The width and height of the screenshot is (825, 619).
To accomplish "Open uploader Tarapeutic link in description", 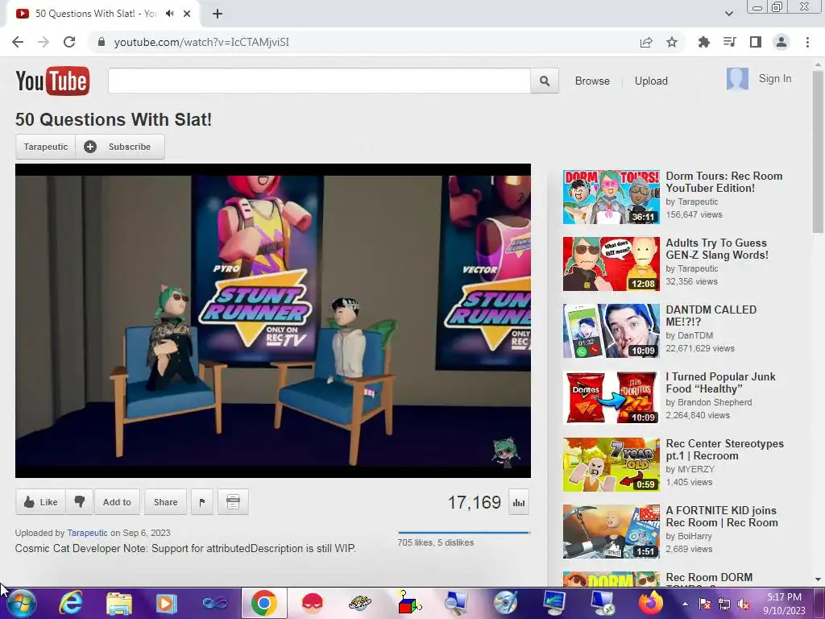I will tap(87, 533).
